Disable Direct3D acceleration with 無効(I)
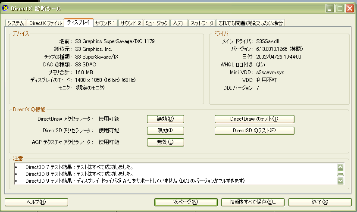357x212 pixels. [166, 131]
